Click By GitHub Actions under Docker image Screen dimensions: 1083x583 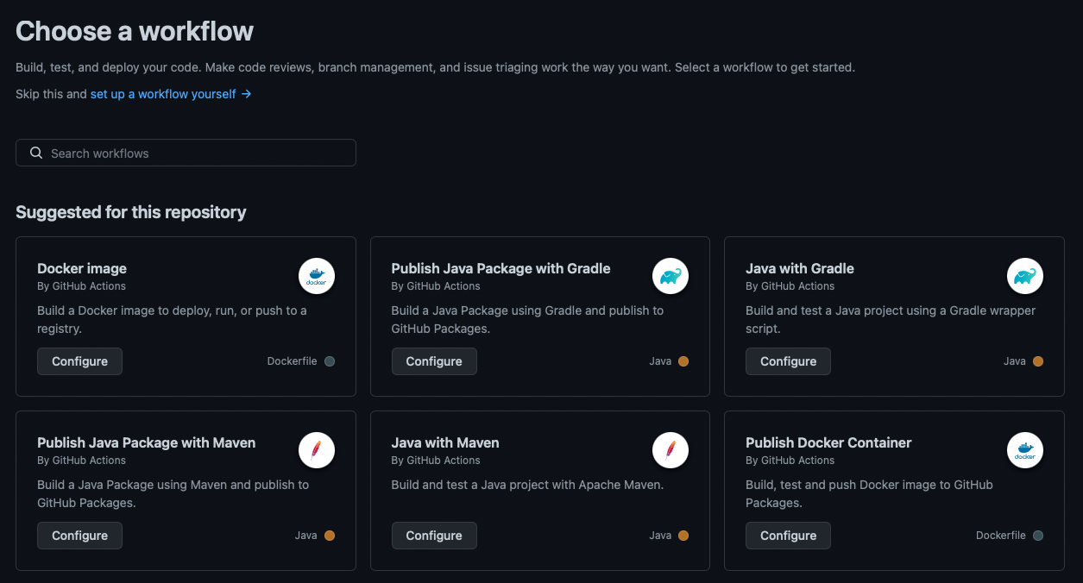81,286
